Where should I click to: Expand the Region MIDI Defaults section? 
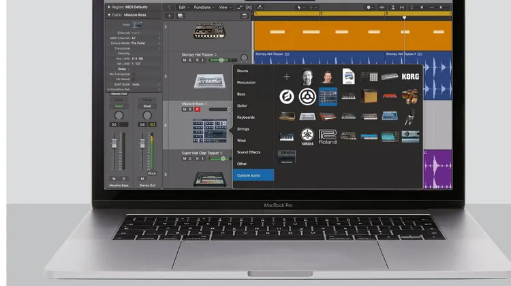pyautogui.click(x=109, y=7)
